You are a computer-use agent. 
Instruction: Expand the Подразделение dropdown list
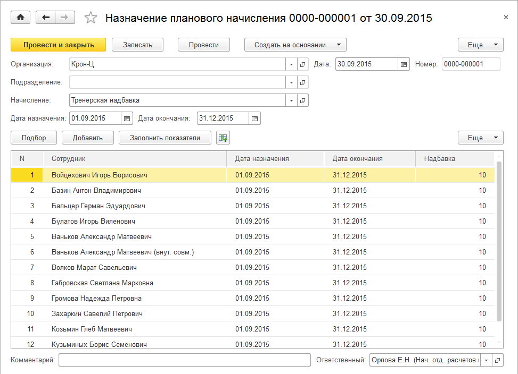(292, 82)
